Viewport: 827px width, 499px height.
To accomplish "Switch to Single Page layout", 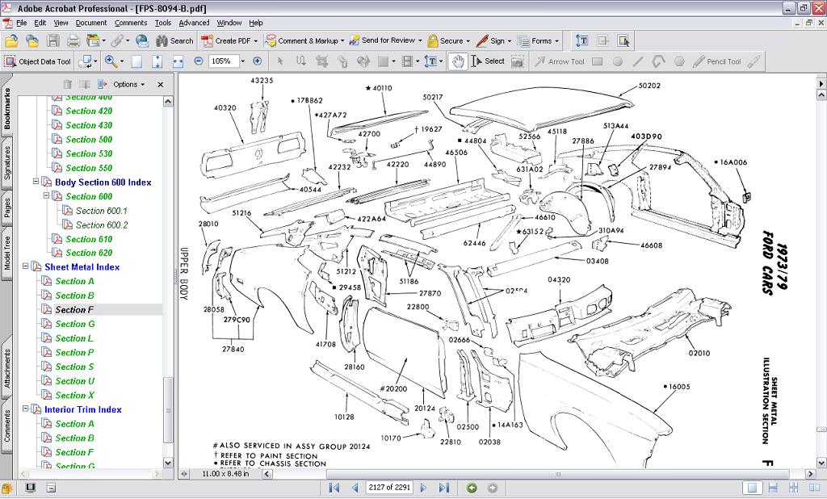I will 753,488.
